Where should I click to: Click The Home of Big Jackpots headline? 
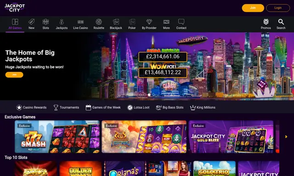click(30, 56)
